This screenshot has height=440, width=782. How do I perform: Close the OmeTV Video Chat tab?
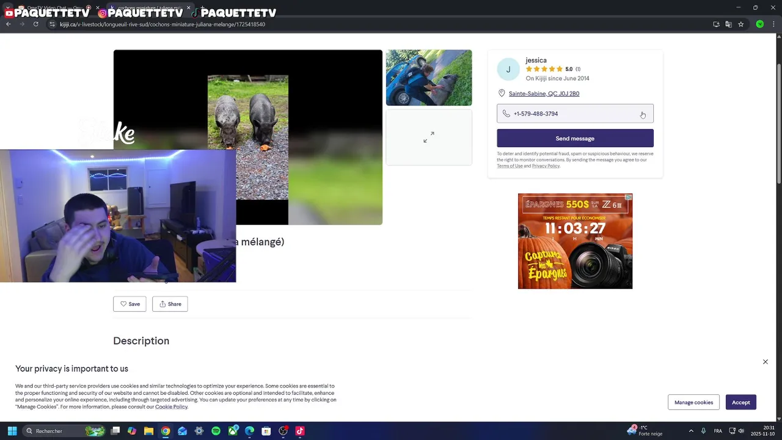(x=97, y=8)
